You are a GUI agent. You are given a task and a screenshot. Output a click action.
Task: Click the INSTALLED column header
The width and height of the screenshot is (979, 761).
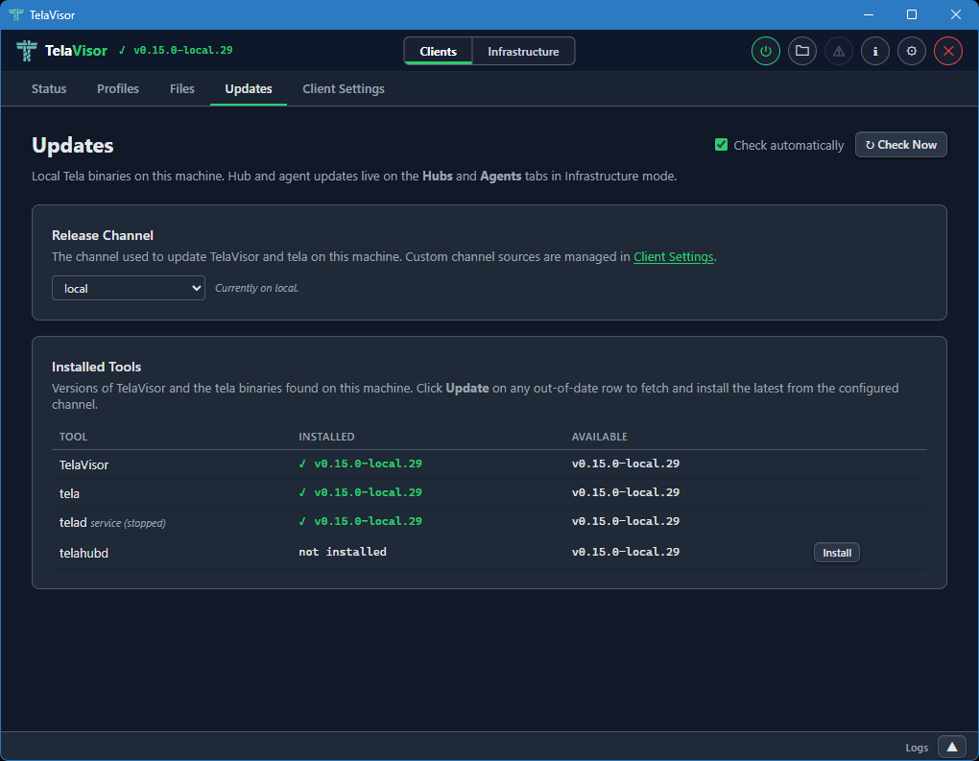click(x=326, y=437)
